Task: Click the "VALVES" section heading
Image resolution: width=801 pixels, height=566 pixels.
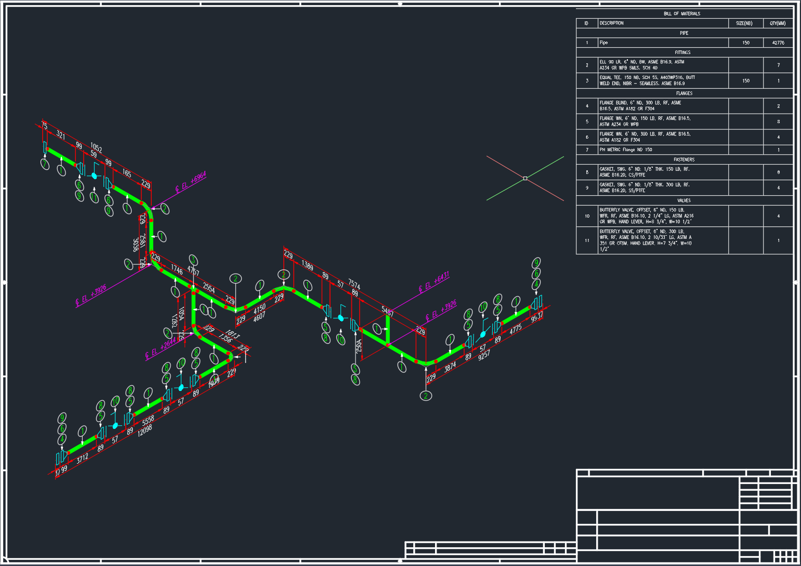Action: click(684, 200)
